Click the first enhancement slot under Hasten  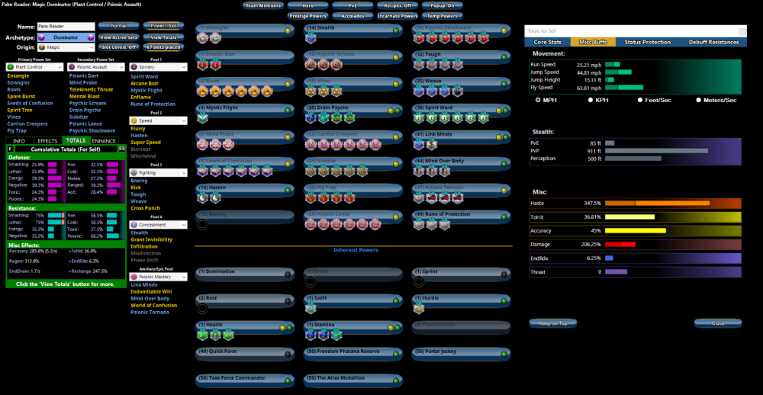[x=202, y=197]
